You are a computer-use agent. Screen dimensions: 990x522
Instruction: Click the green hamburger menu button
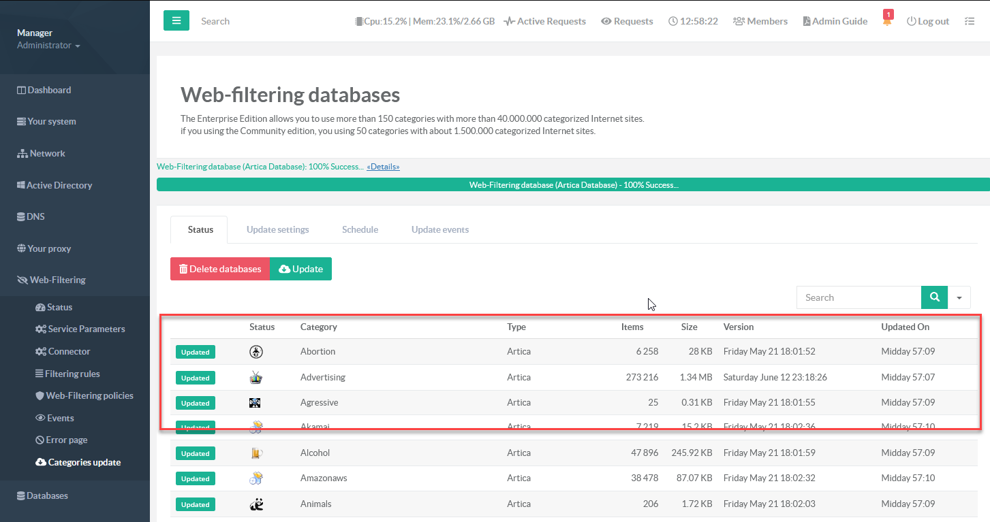click(176, 20)
